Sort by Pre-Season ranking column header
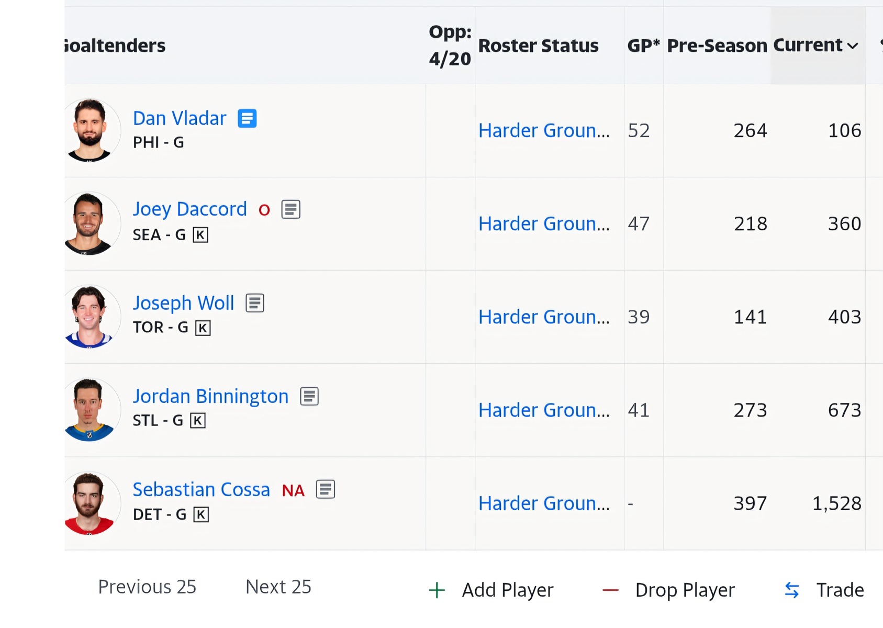This screenshot has width=883, height=628. point(717,46)
